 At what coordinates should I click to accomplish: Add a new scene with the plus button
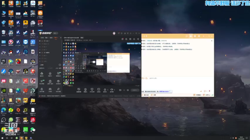pos(61,38)
